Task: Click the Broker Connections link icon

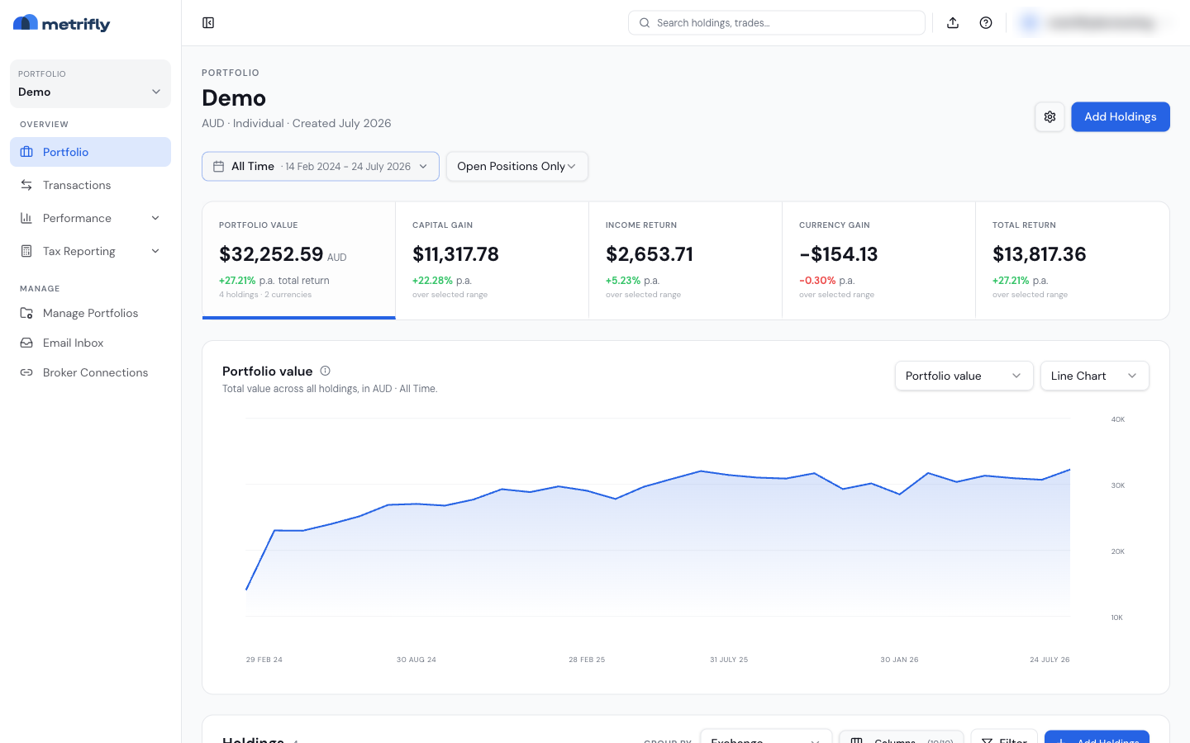Action: pos(26,372)
